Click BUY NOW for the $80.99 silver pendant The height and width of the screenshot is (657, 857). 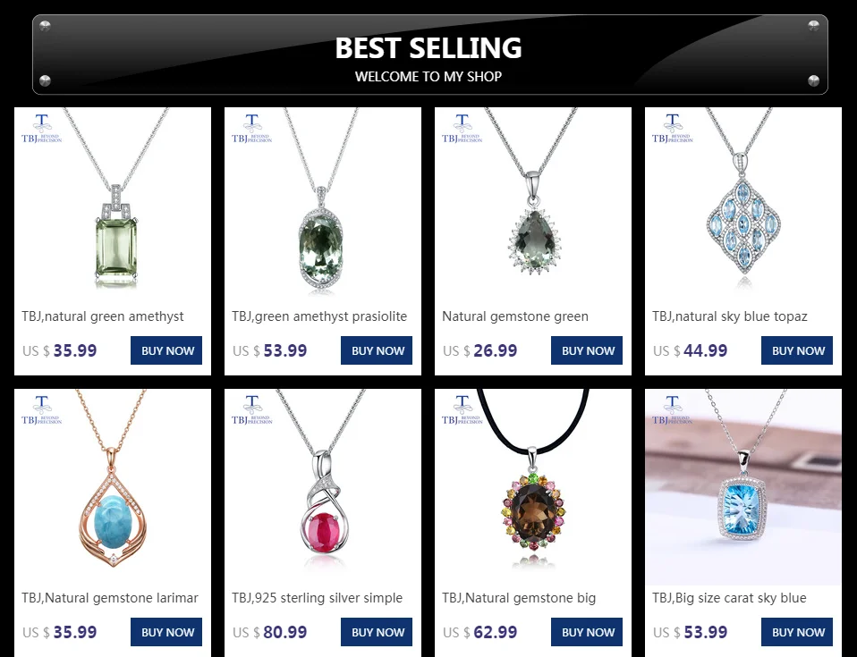[377, 632]
